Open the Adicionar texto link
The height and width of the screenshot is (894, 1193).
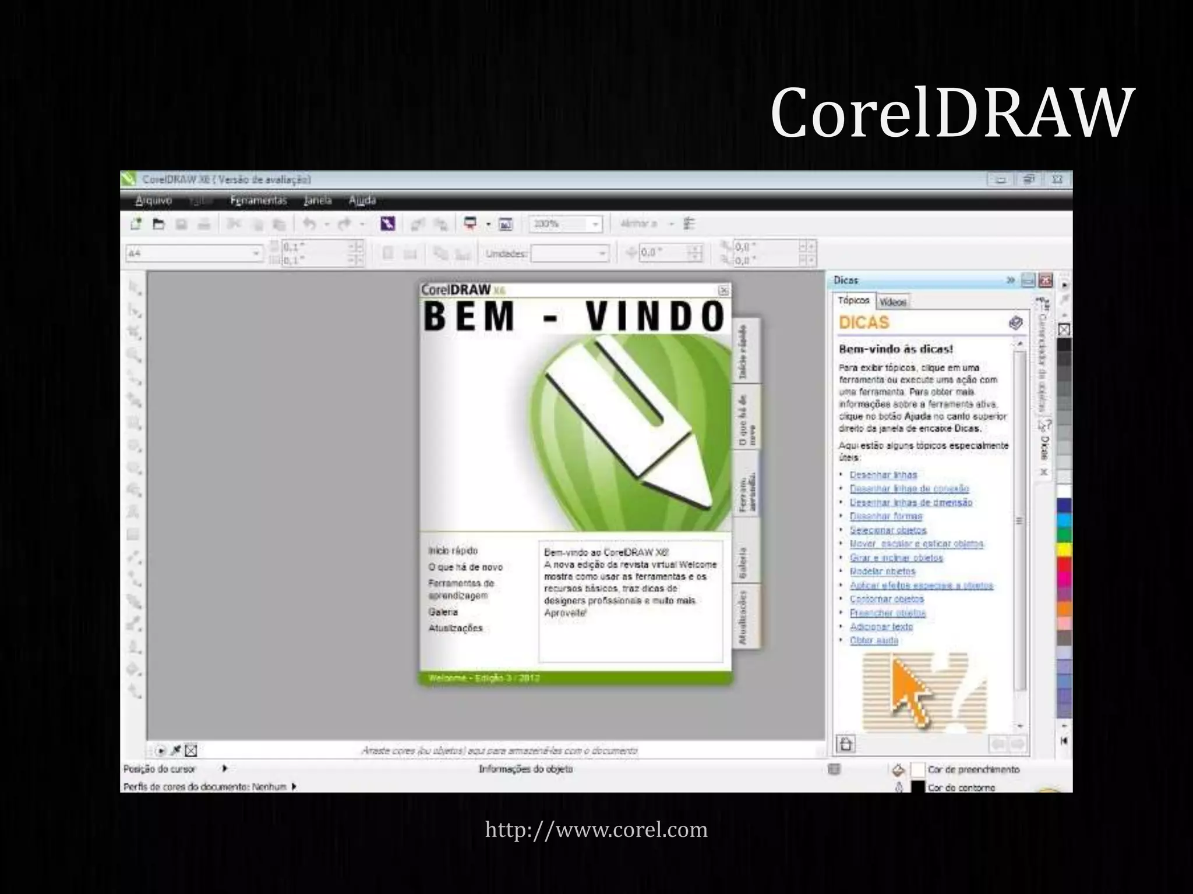pos(881,627)
